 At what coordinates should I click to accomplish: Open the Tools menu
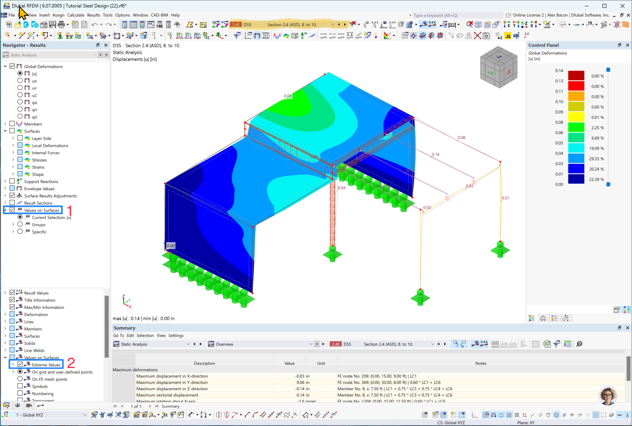108,15
